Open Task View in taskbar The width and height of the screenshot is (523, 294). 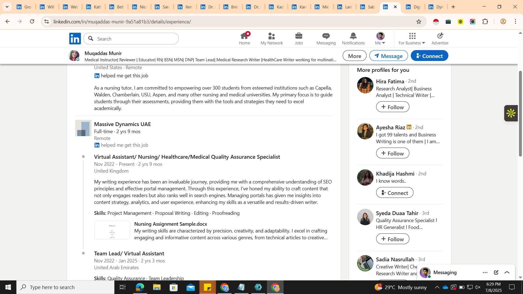tap(122, 287)
